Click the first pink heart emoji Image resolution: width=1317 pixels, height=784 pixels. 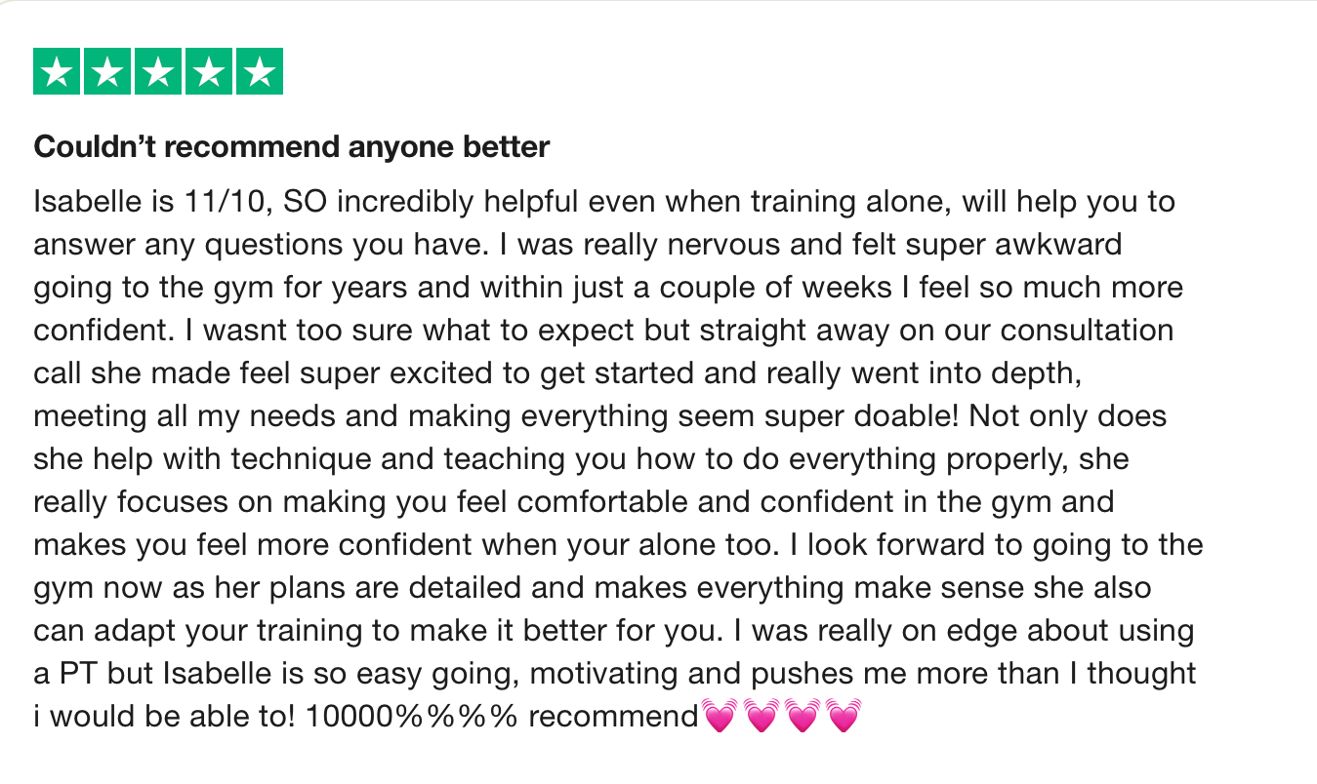(x=720, y=718)
